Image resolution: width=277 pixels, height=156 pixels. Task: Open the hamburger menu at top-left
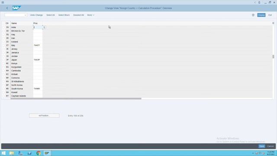pos(3,3)
